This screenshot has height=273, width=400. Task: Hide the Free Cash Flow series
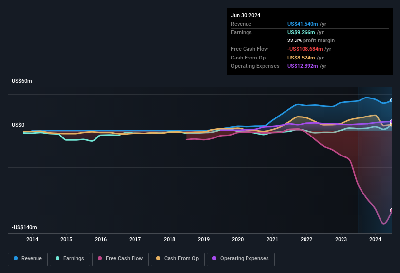pos(120,259)
